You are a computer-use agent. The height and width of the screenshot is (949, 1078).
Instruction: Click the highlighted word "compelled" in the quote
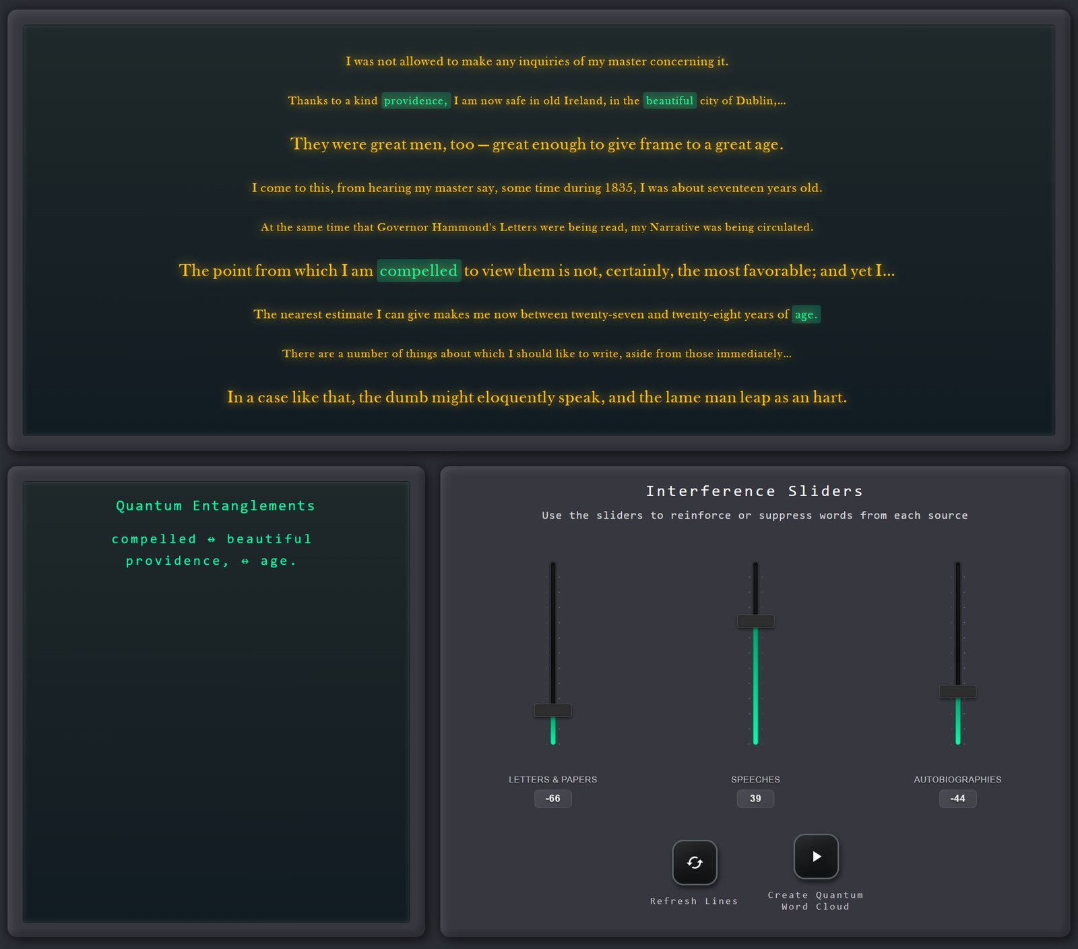tap(419, 270)
